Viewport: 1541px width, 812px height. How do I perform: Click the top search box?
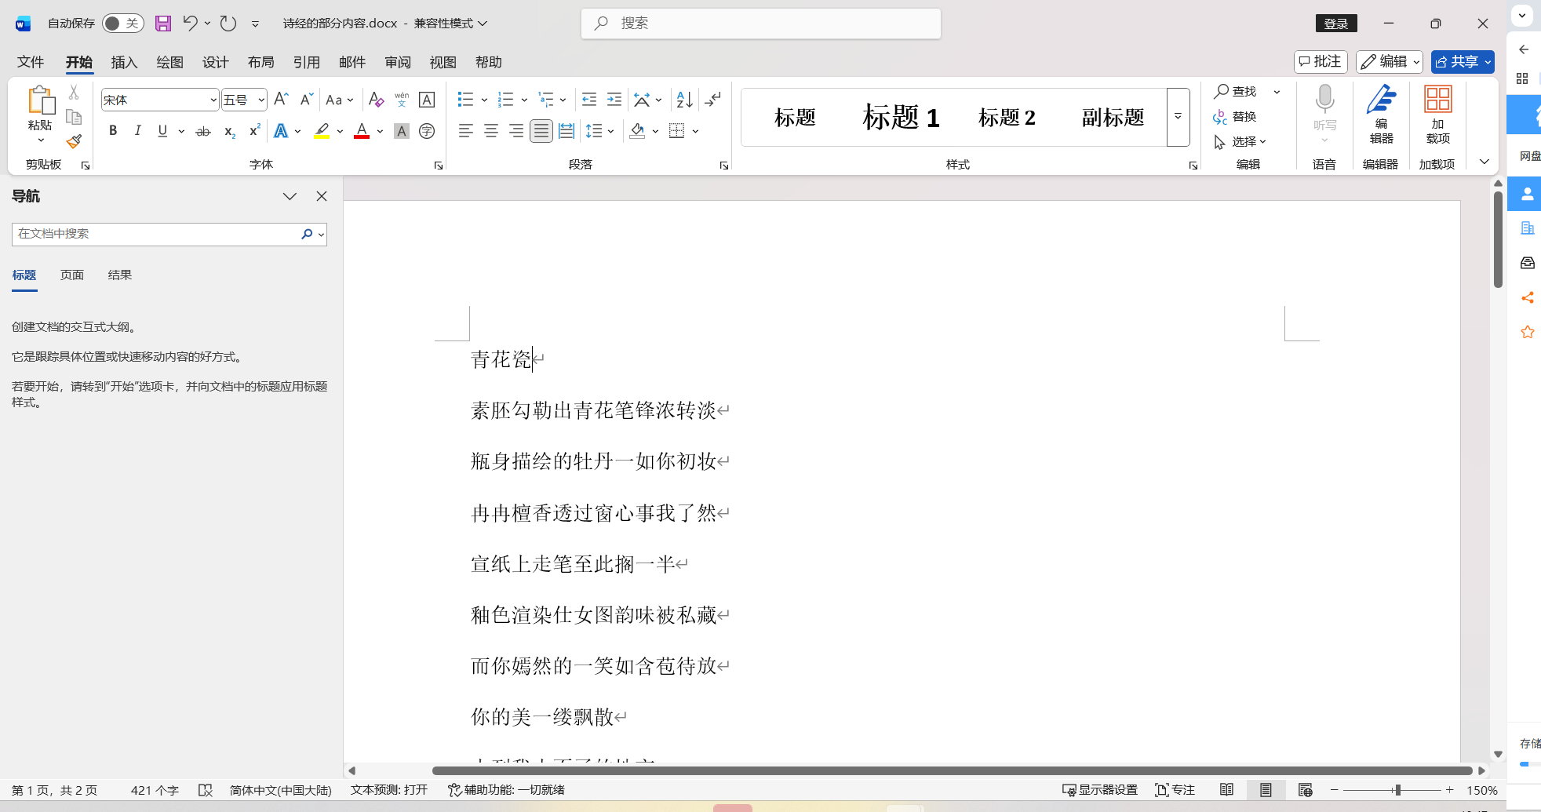point(761,24)
